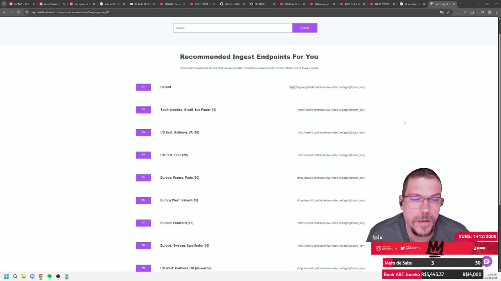
Task: Switch to OBS Studio in the taskbar
Action: pyautogui.click(x=58, y=276)
